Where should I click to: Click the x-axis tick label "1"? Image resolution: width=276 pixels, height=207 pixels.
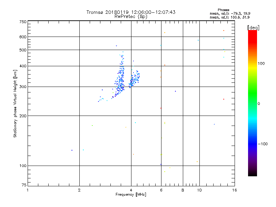(28, 190)
